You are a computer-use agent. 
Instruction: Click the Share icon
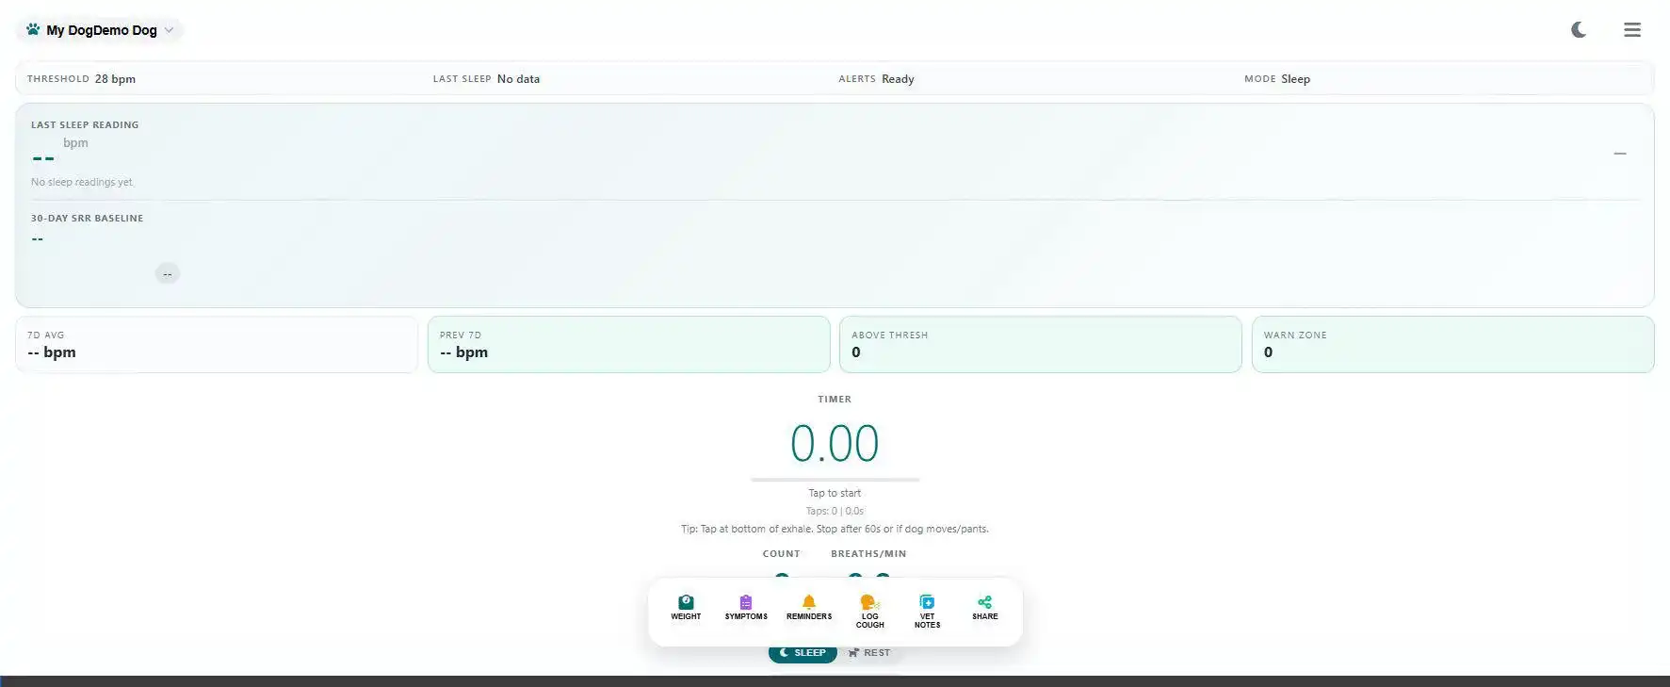pyautogui.click(x=984, y=603)
